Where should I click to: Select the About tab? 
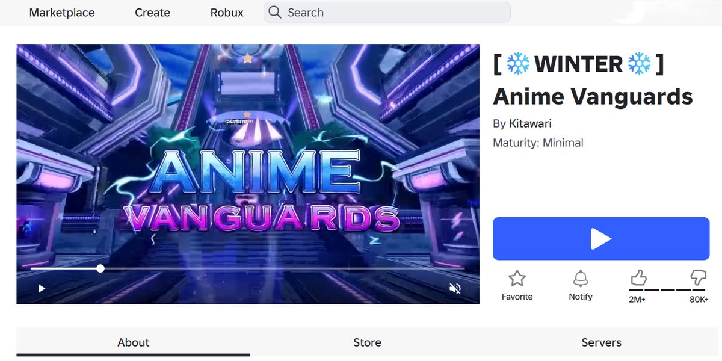(x=133, y=342)
